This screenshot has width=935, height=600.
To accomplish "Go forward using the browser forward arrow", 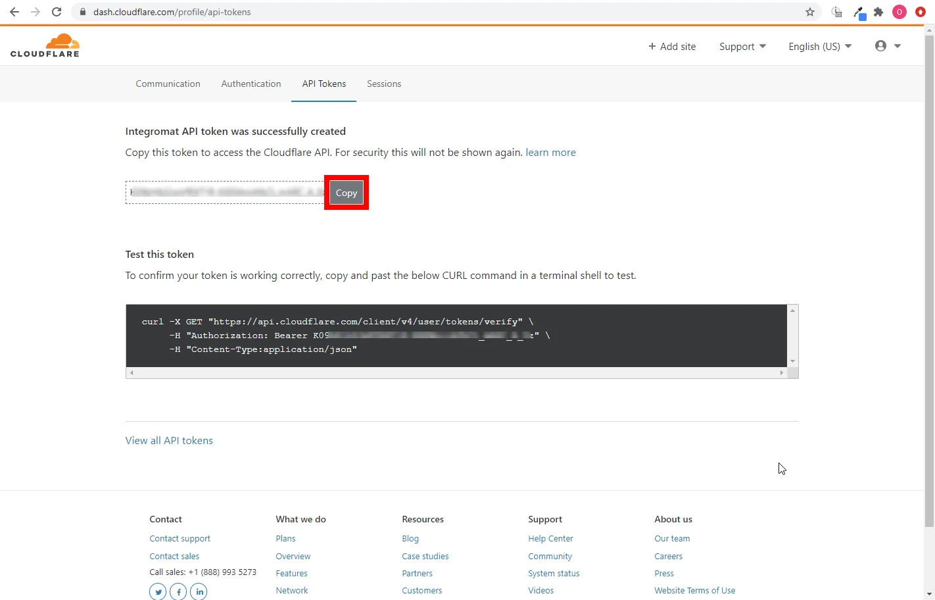I will [x=36, y=12].
